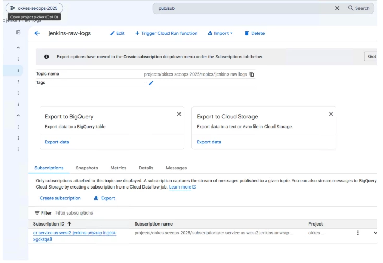383x263 pixels.
Task: Click the Filter icon
Action: click(x=37, y=213)
